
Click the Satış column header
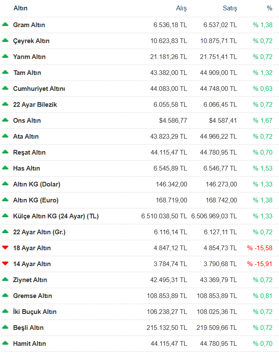coord(229,8)
